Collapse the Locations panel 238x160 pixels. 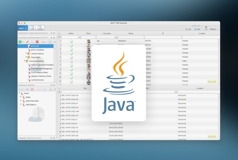pyautogui.click(x=51, y=85)
